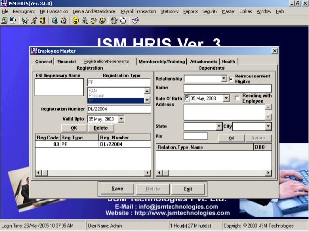Open the Leave And Attendance menu
This screenshot has width=309, height=232.
click(94, 12)
